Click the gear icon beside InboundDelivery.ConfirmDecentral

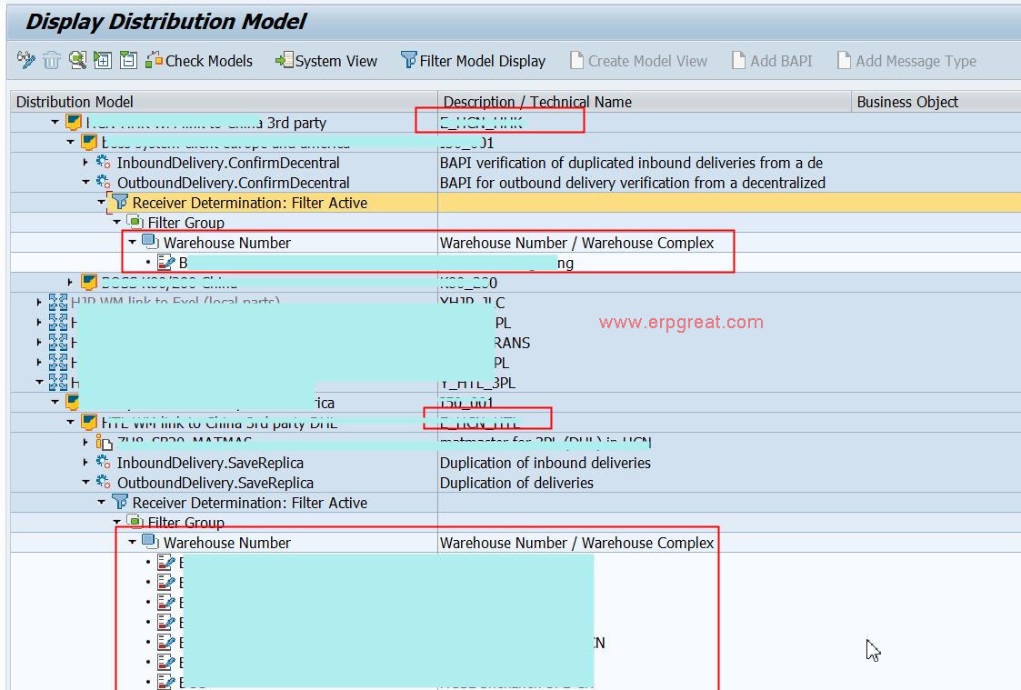[x=104, y=162]
